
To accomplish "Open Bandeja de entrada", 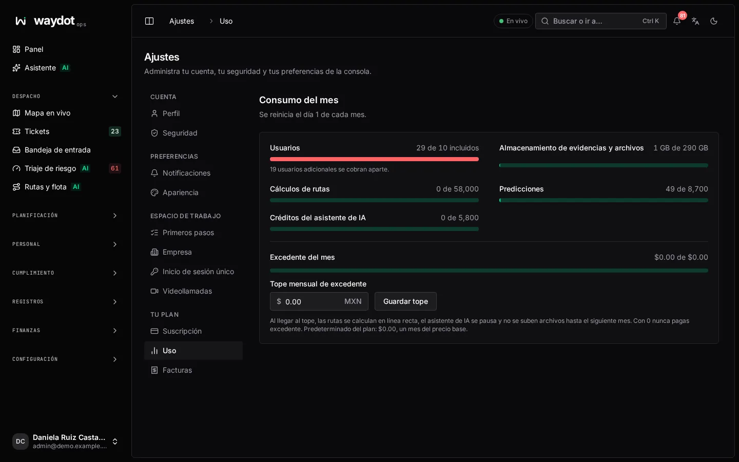I will point(66,150).
